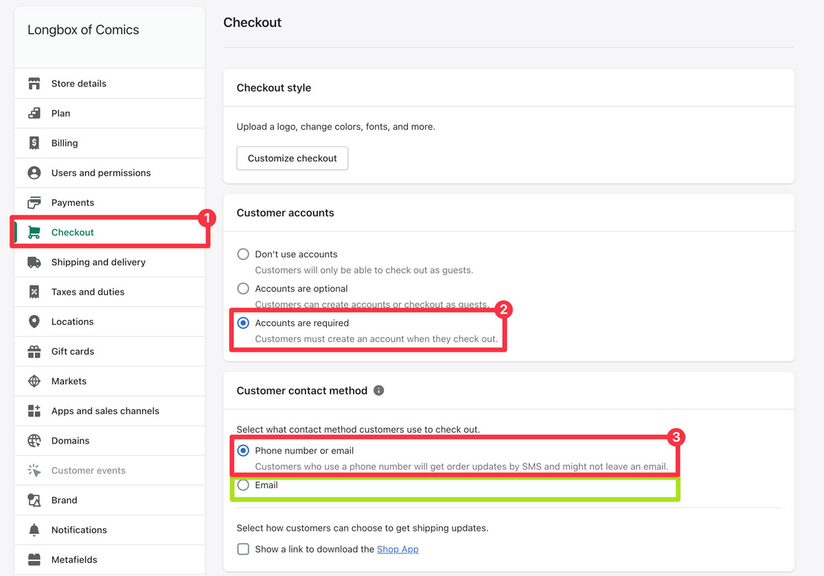Click info icon beside Customer contact method
824x576 pixels.
coord(378,391)
